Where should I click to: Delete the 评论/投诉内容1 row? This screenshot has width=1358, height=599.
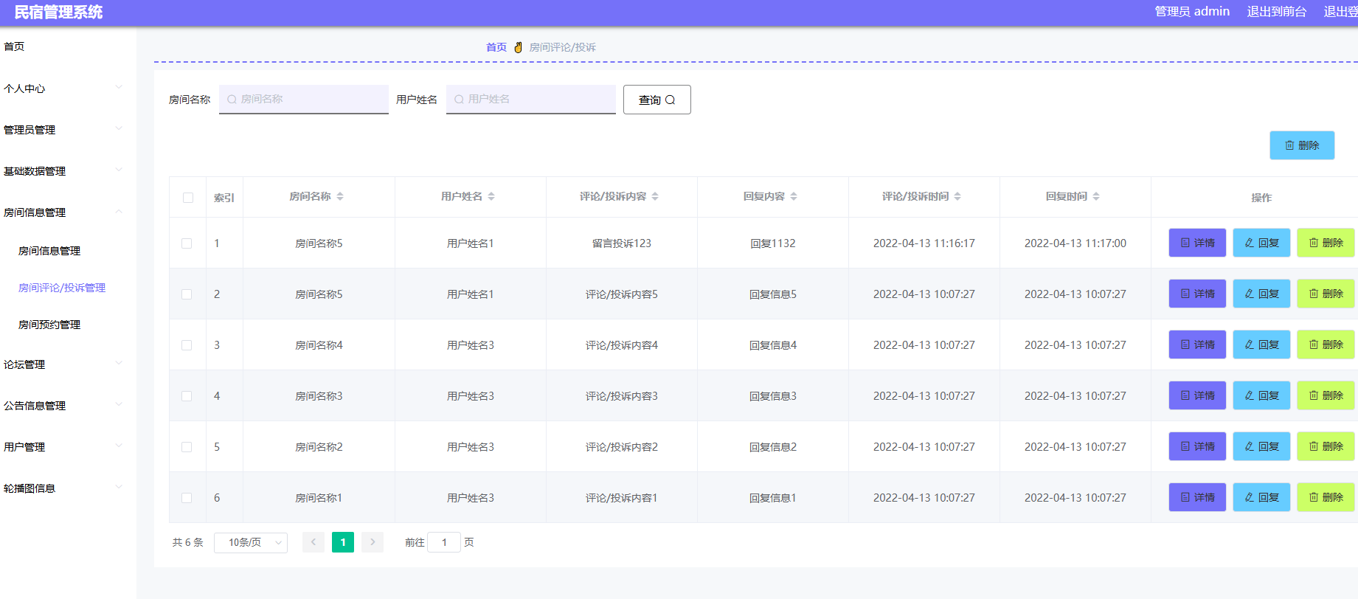(1326, 497)
